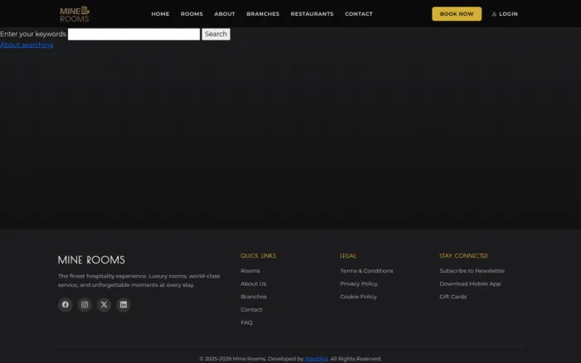This screenshot has width=581, height=363.
Task: Click the user icon beside Login
Action: [x=494, y=14]
